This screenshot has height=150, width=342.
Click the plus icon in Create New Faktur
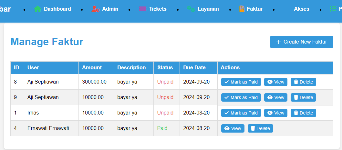[279, 42]
